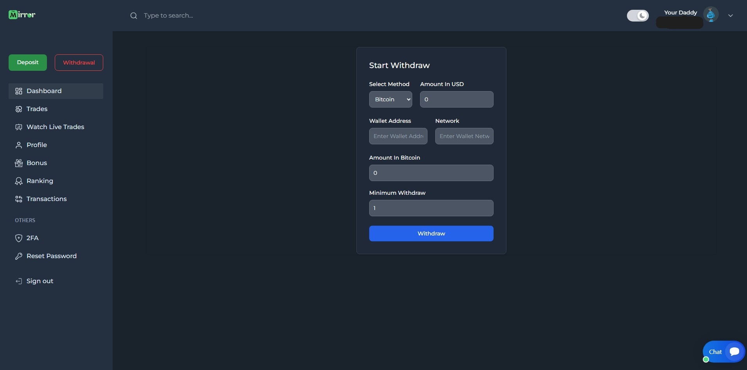
Task: Open the Select Method Bitcoin dropdown
Action: click(390, 99)
